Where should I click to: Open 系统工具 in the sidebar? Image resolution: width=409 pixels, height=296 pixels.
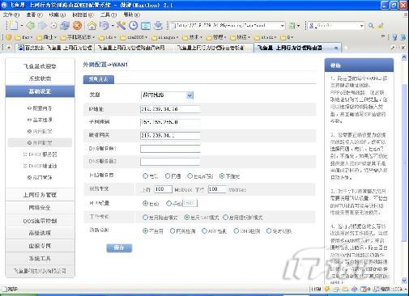coord(40,259)
